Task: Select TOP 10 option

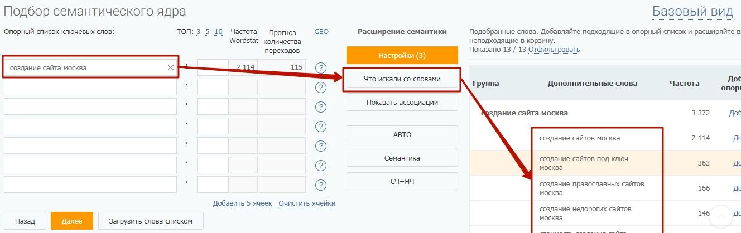Action: [218, 32]
